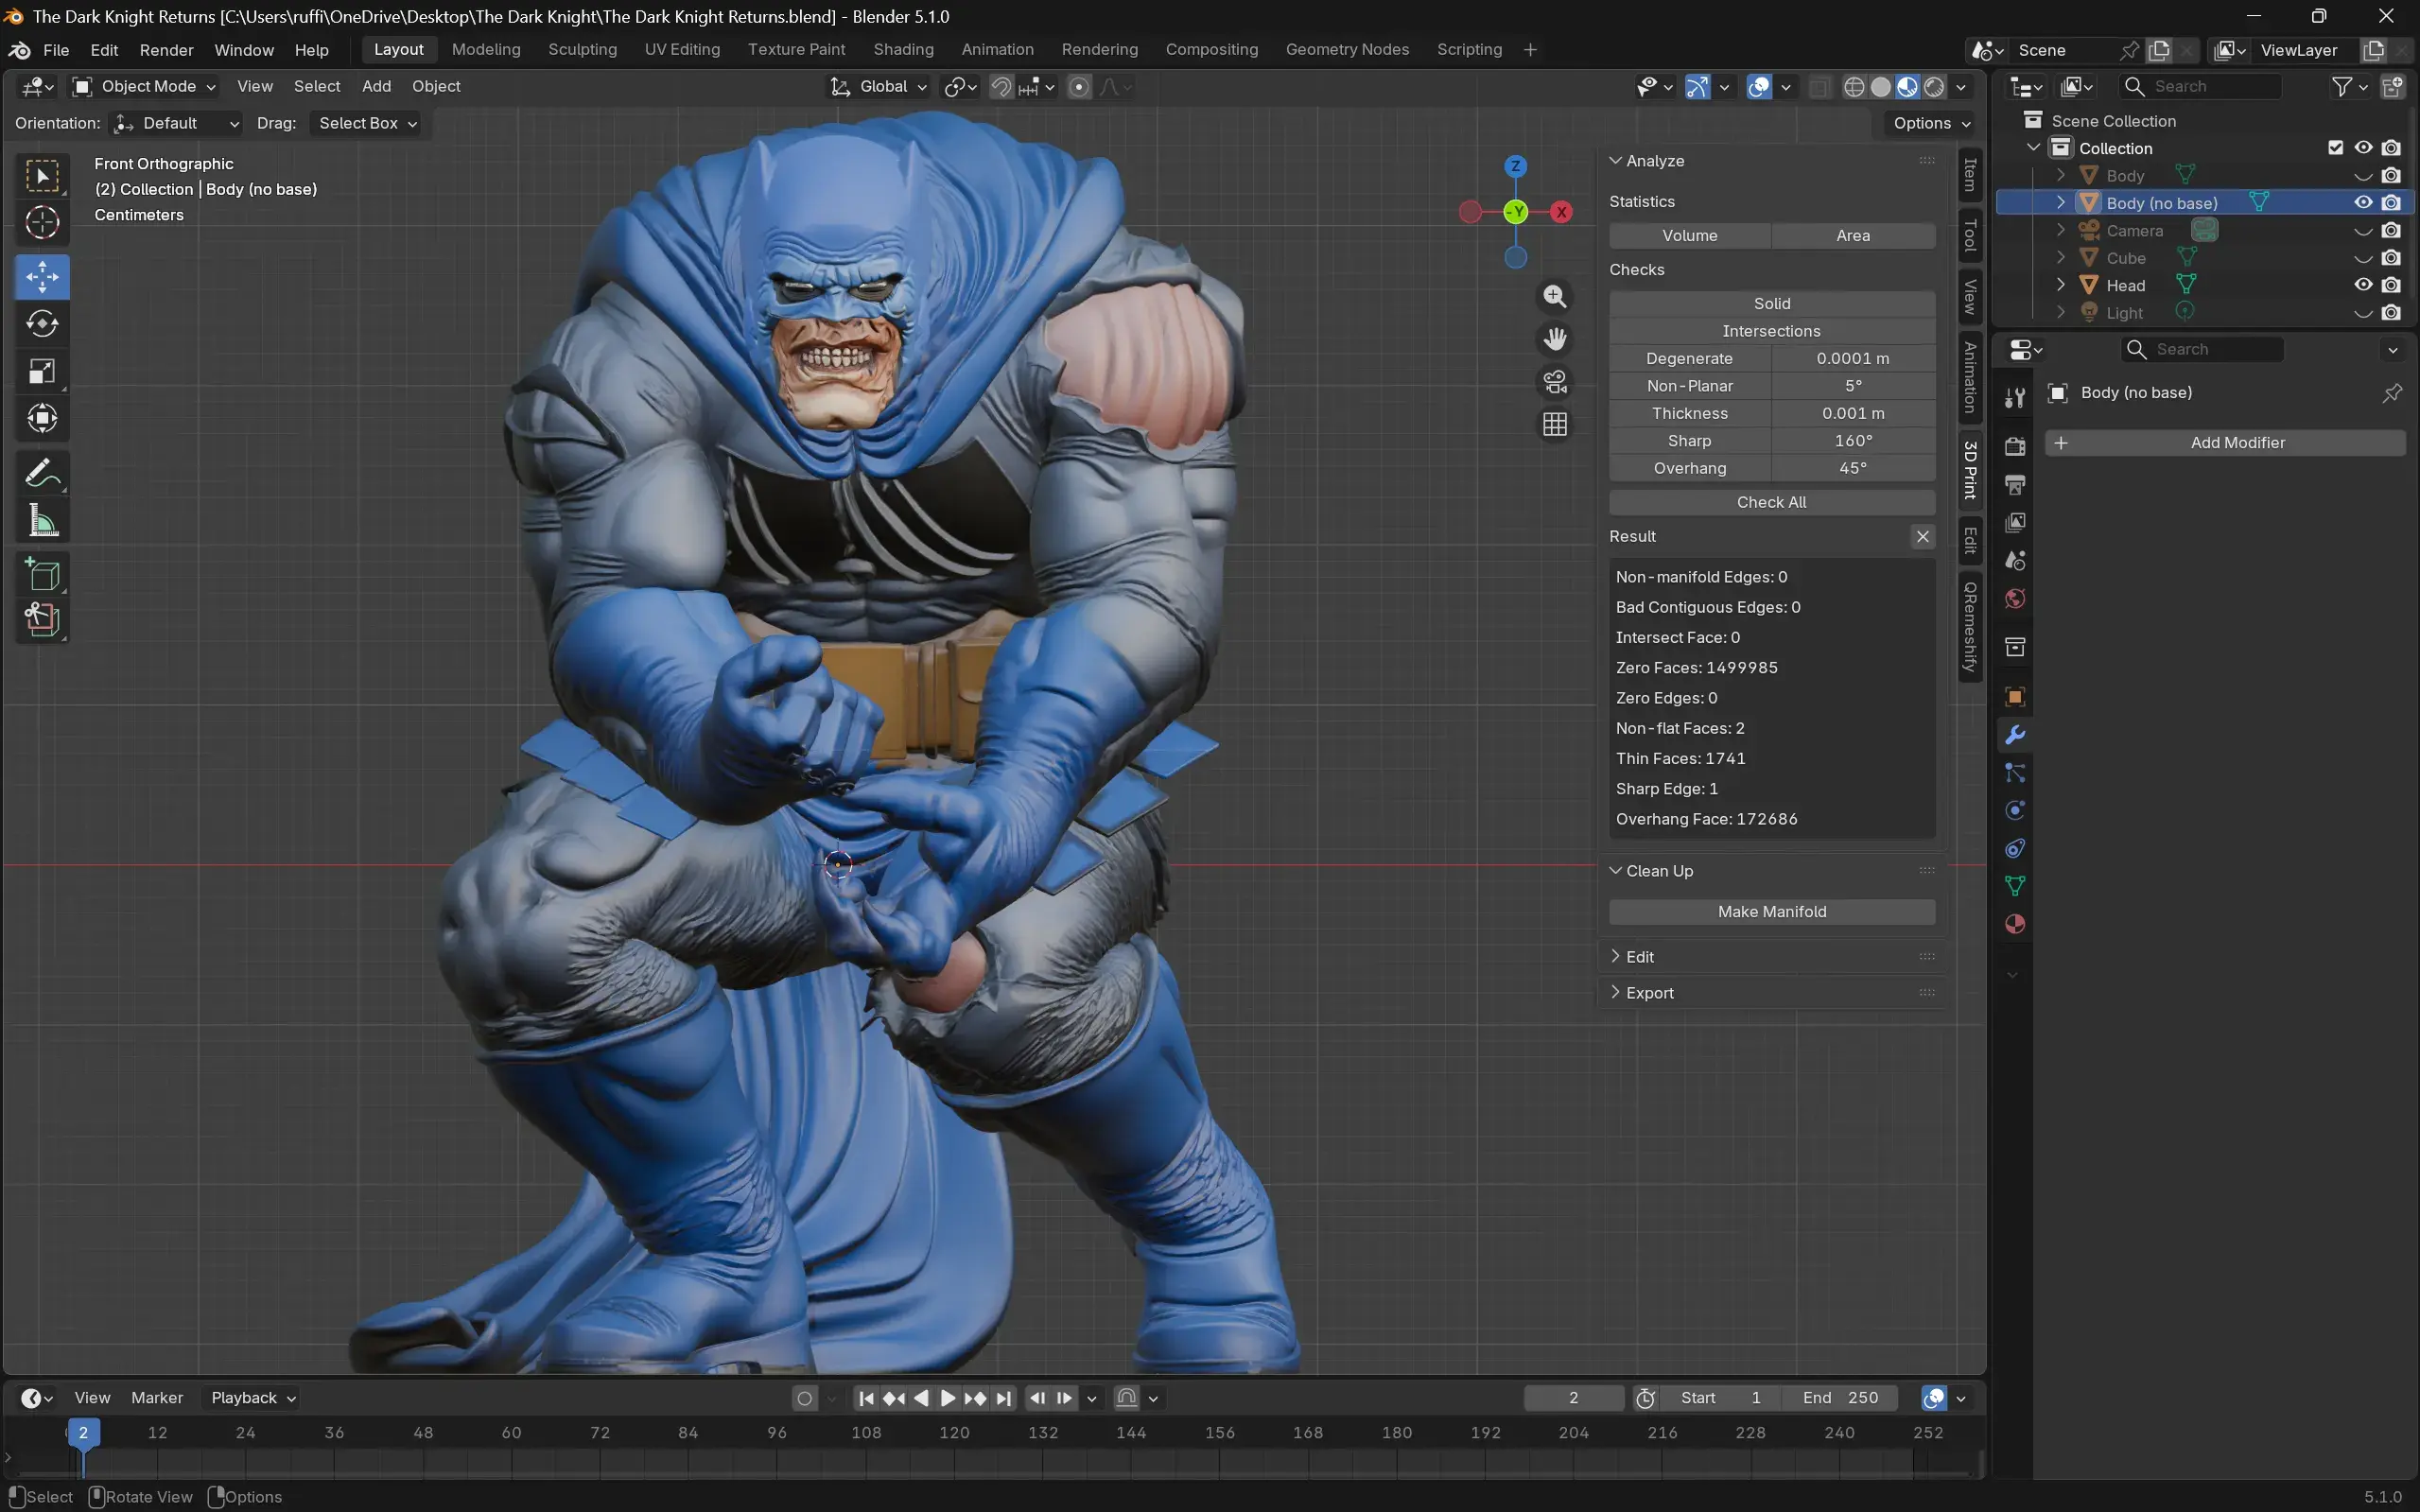The width and height of the screenshot is (2420, 1512).
Task: Close the Result report
Action: point(1922,537)
